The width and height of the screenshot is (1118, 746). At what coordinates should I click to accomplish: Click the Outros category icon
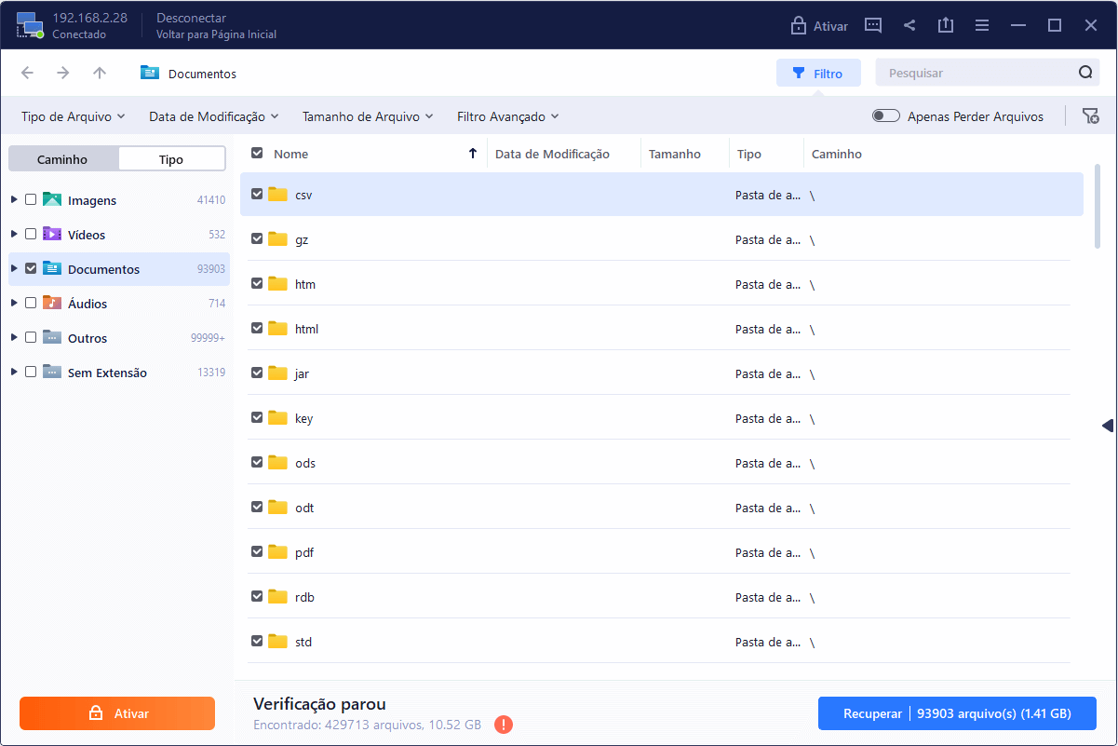[x=52, y=337]
